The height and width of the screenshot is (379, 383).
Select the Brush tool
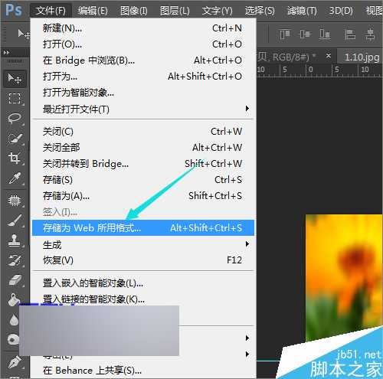click(x=15, y=221)
